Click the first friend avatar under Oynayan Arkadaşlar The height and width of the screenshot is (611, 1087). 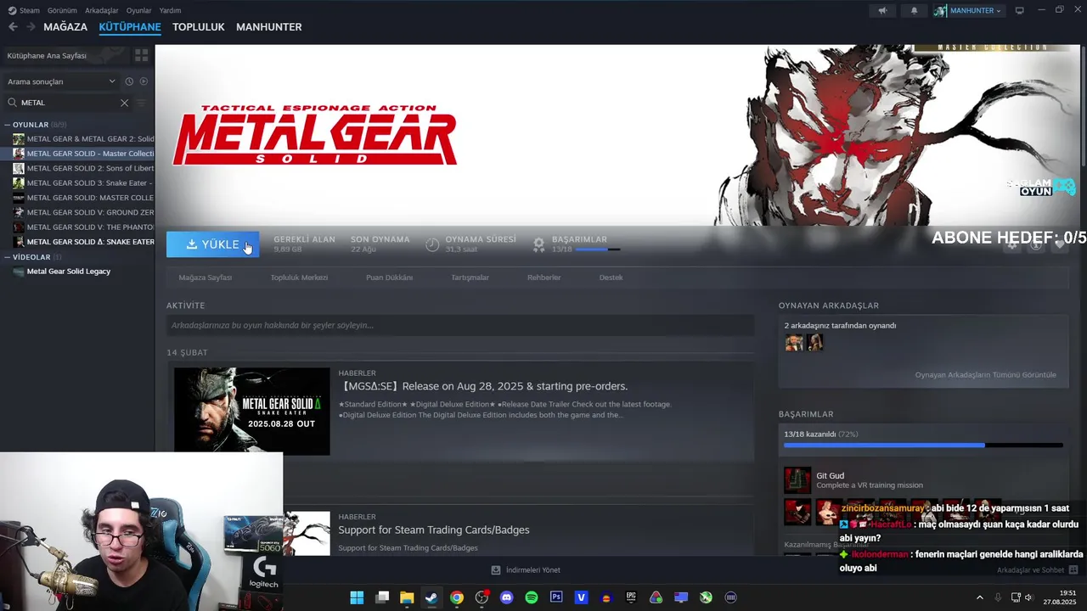tap(794, 342)
